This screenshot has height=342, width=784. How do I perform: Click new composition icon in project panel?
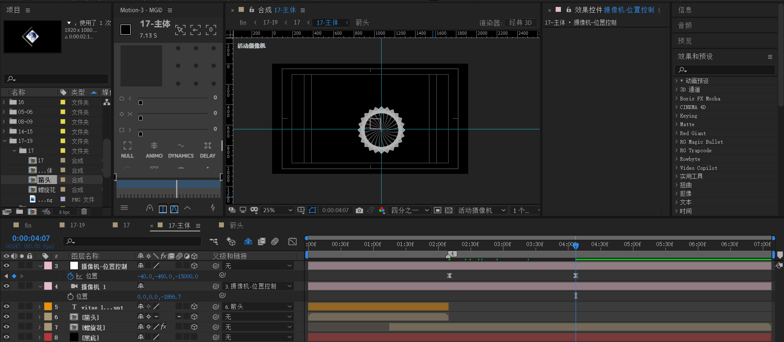click(32, 211)
